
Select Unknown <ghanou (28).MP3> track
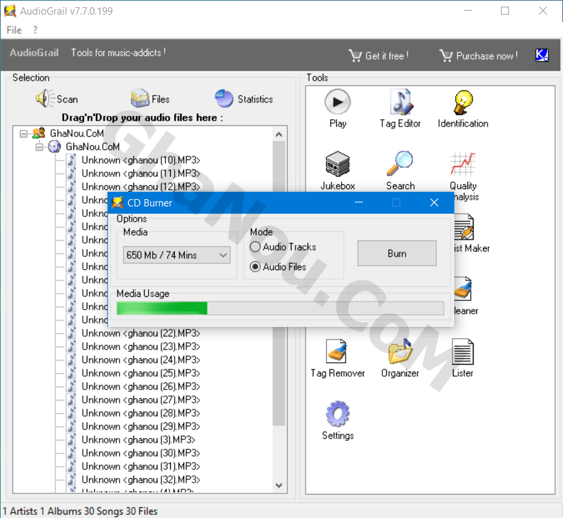(x=141, y=413)
